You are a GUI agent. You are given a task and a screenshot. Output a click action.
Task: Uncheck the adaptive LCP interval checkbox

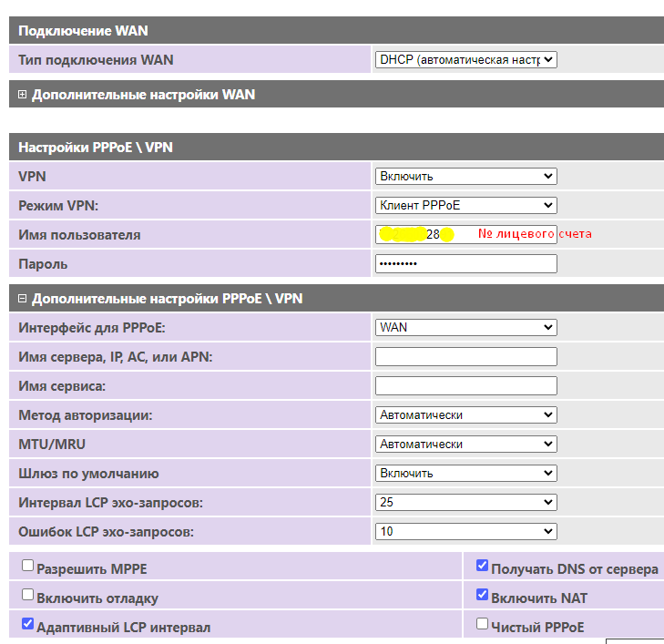(x=27, y=624)
